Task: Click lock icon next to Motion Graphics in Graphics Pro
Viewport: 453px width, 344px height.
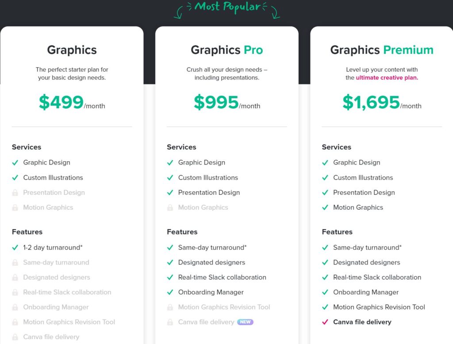Action: (x=170, y=208)
